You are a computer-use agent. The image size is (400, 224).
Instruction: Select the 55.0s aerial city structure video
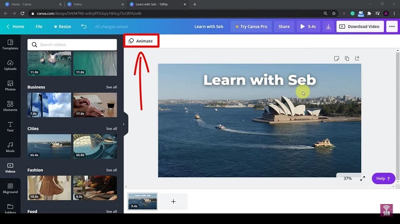pos(95,146)
